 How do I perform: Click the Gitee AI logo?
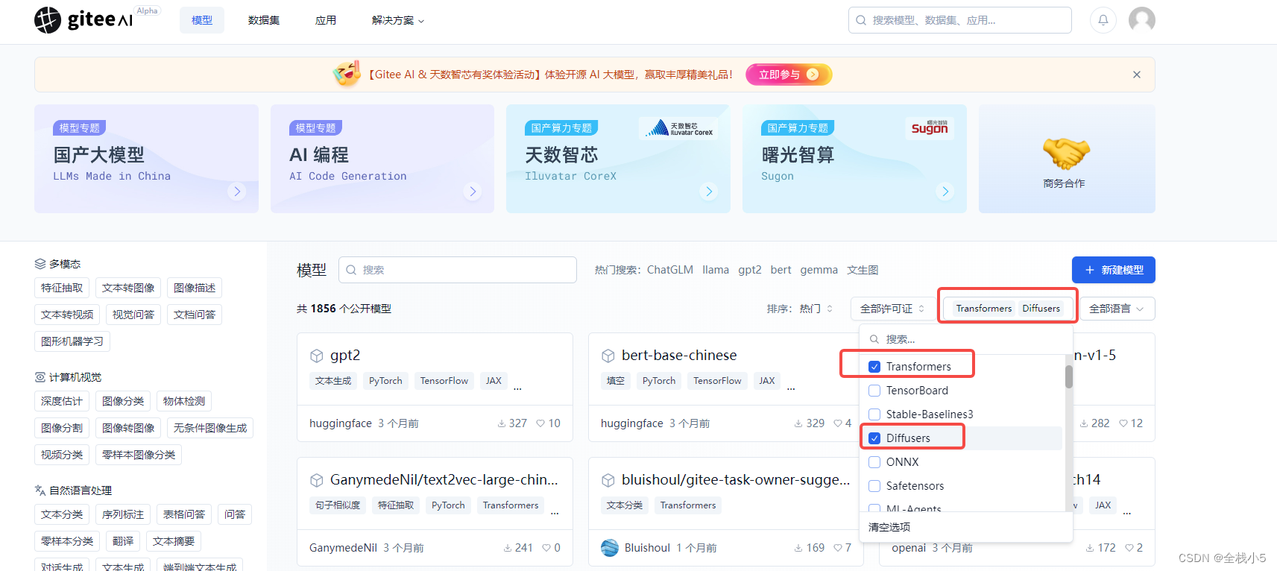click(x=83, y=20)
